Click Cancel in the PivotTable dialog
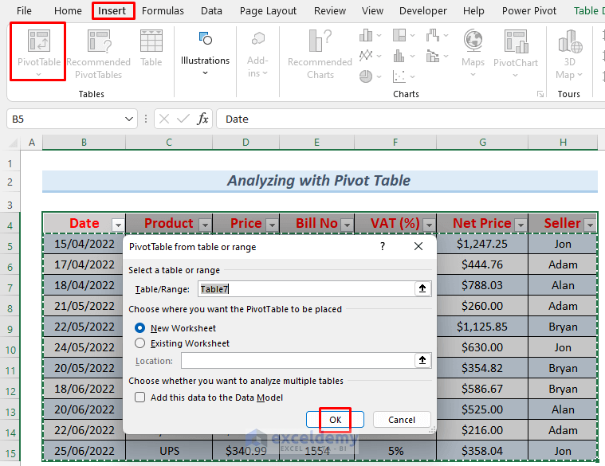The height and width of the screenshot is (466, 605). point(402,420)
